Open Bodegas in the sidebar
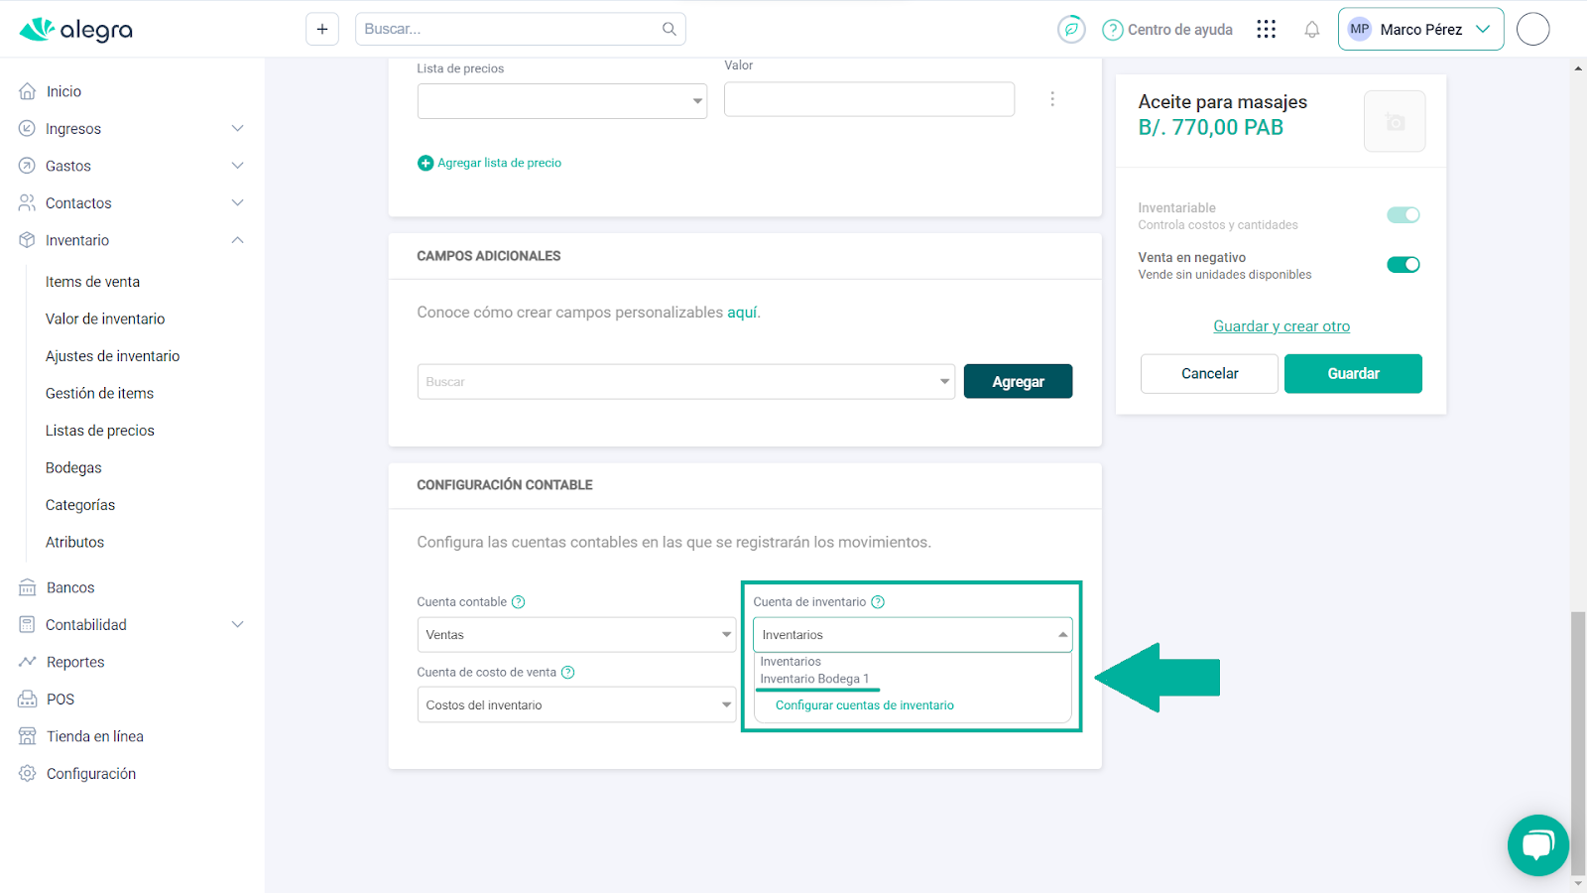The width and height of the screenshot is (1587, 893). click(73, 467)
